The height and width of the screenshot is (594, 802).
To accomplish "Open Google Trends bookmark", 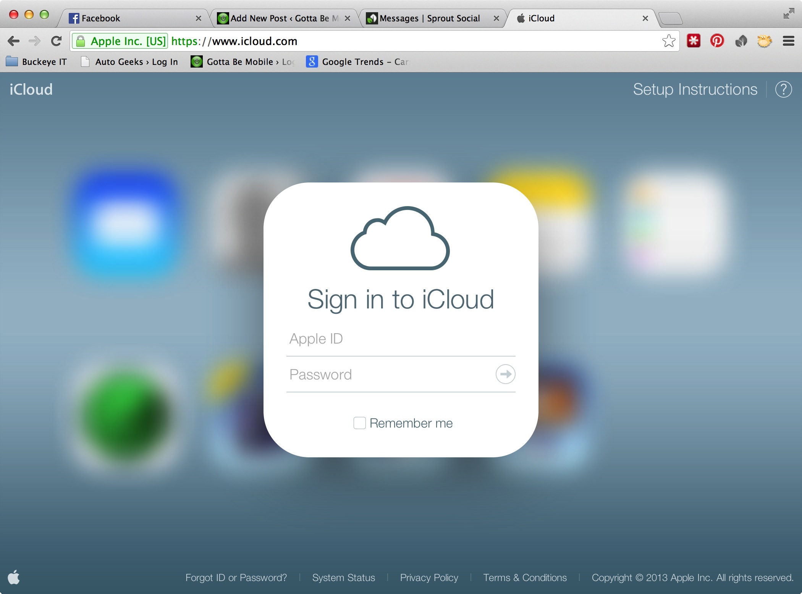I will pyautogui.click(x=358, y=62).
